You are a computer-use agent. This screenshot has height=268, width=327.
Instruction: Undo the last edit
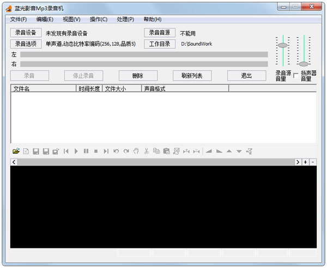pyautogui.click(x=116, y=151)
